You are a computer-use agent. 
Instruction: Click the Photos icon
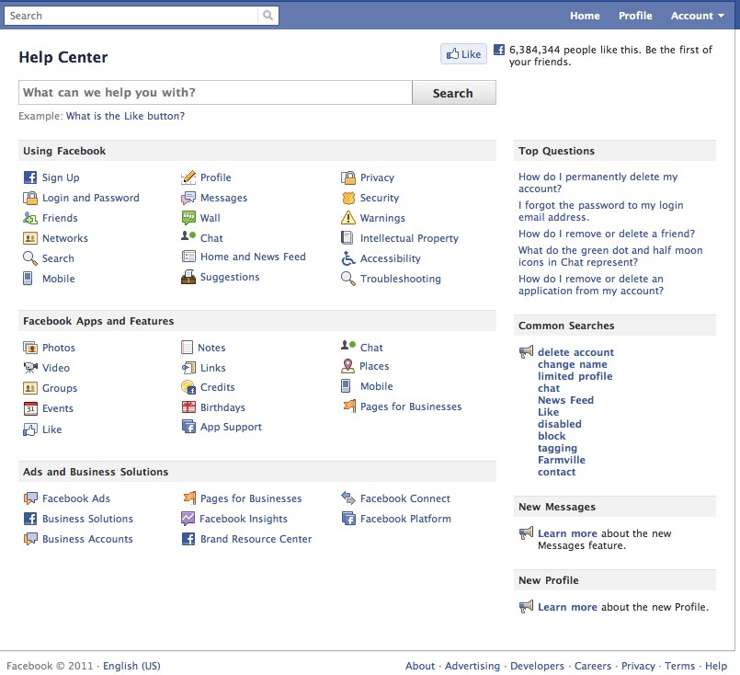point(30,348)
